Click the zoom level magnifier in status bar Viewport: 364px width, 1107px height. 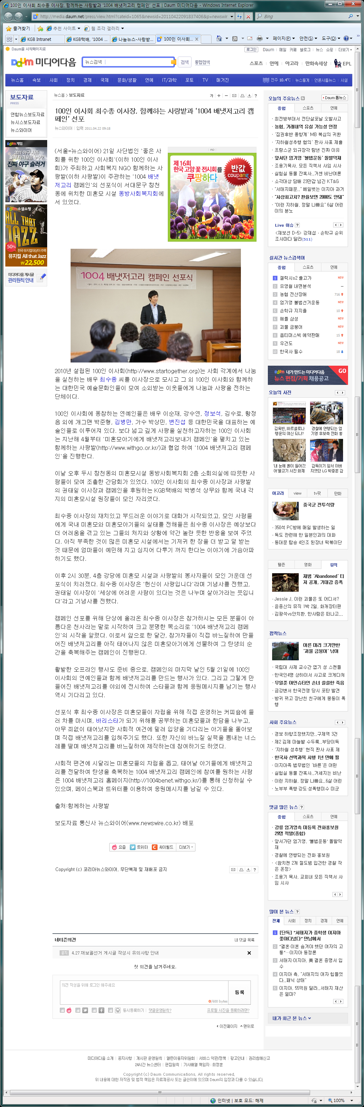coord(330,1101)
